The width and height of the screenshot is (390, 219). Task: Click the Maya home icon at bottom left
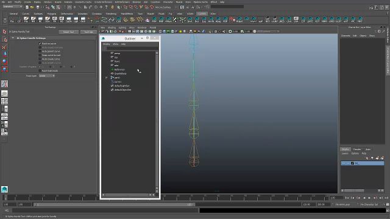(x=4, y=189)
